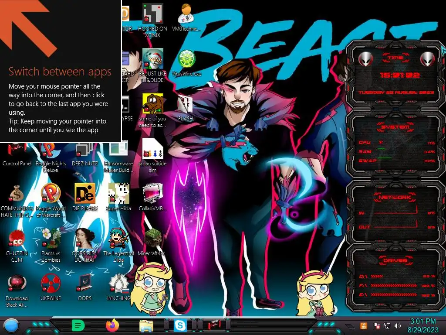Launch Firefox from the taskbar
Screen dimensions: 446x335
click(x=112, y=325)
